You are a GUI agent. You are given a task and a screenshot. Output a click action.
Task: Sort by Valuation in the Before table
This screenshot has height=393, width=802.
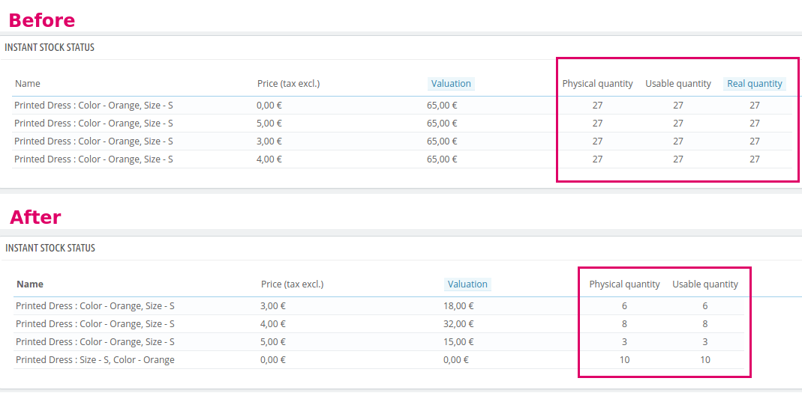coord(451,84)
